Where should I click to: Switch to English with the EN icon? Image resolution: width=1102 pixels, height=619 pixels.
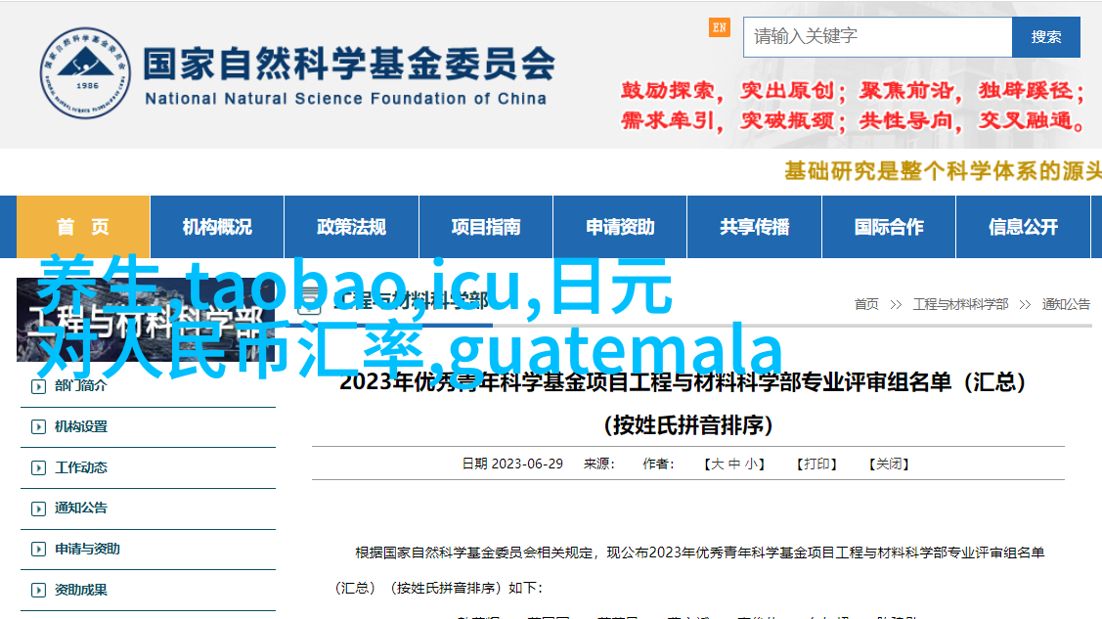[x=719, y=27]
